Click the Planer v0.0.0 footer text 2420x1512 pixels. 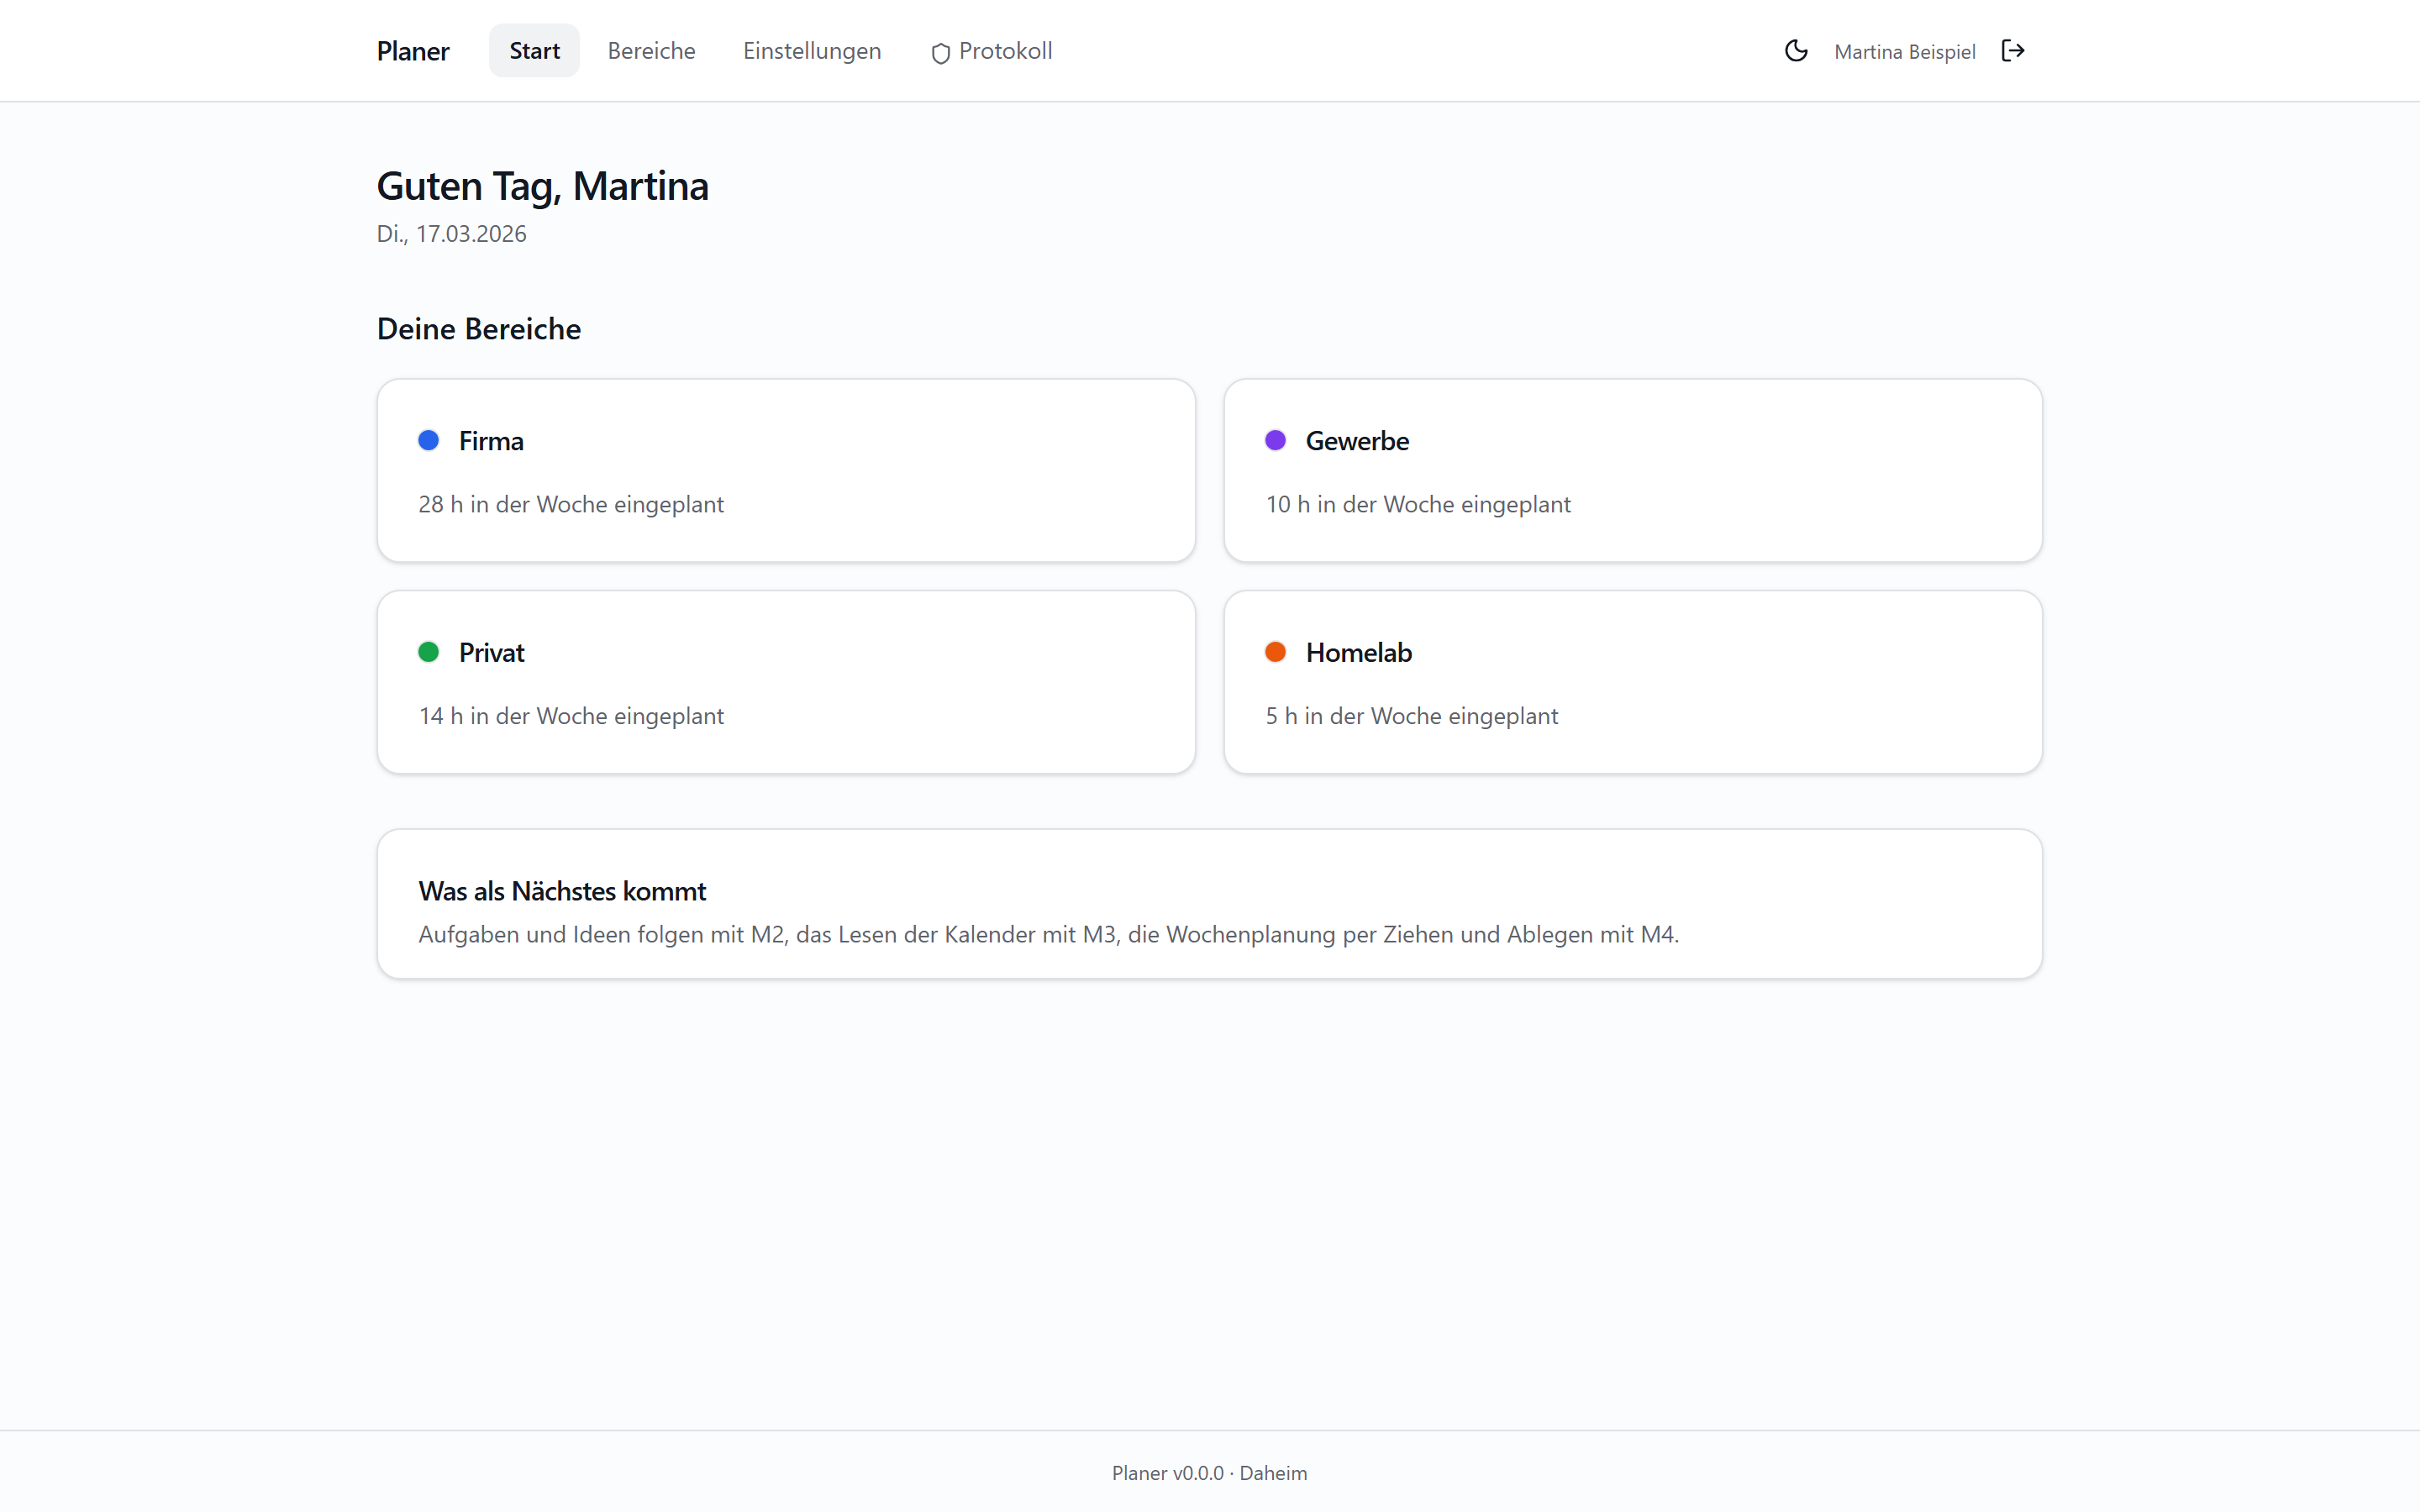(1167, 1473)
